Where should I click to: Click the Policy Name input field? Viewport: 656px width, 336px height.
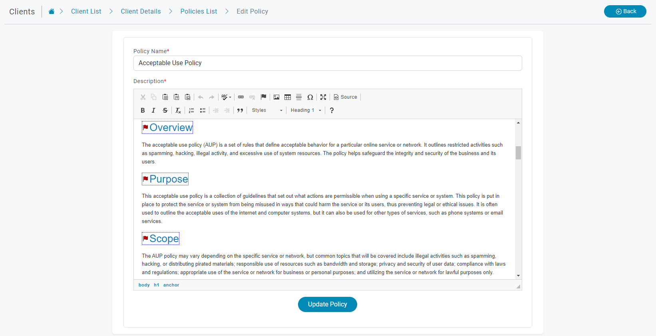[x=327, y=63]
